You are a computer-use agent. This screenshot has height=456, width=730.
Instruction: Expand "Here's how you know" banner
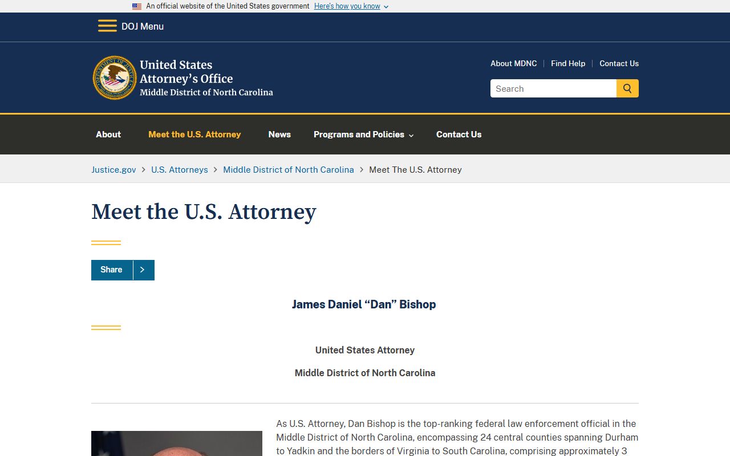tap(351, 6)
